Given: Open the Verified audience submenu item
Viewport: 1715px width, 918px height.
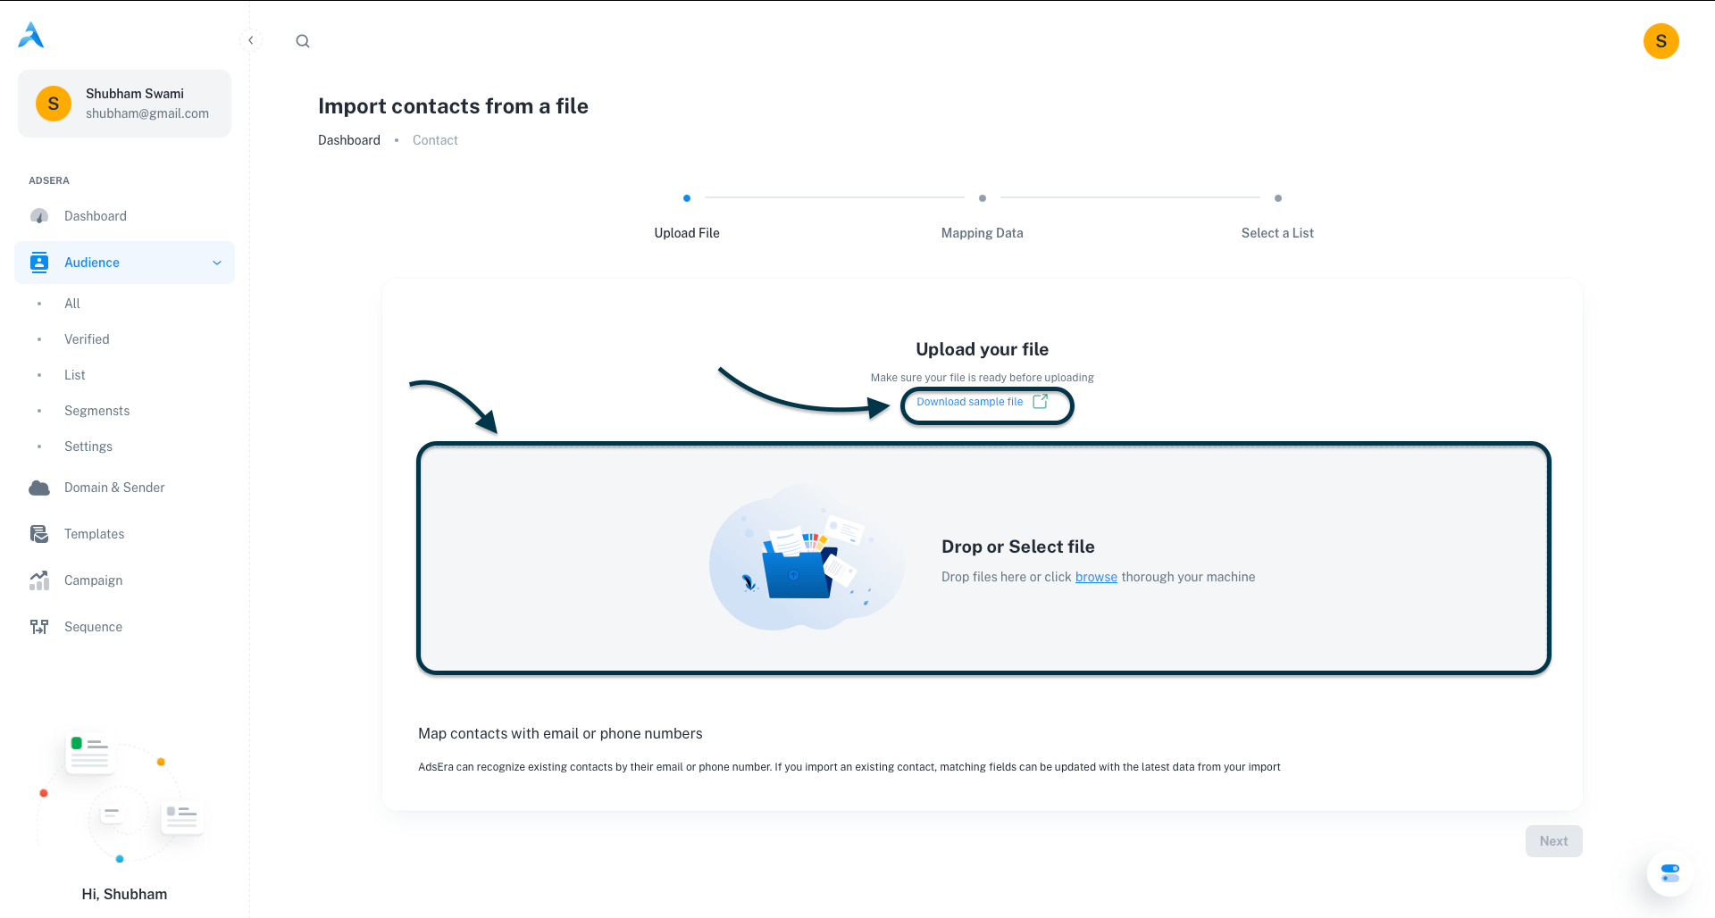Looking at the screenshot, I should point(87,339).
